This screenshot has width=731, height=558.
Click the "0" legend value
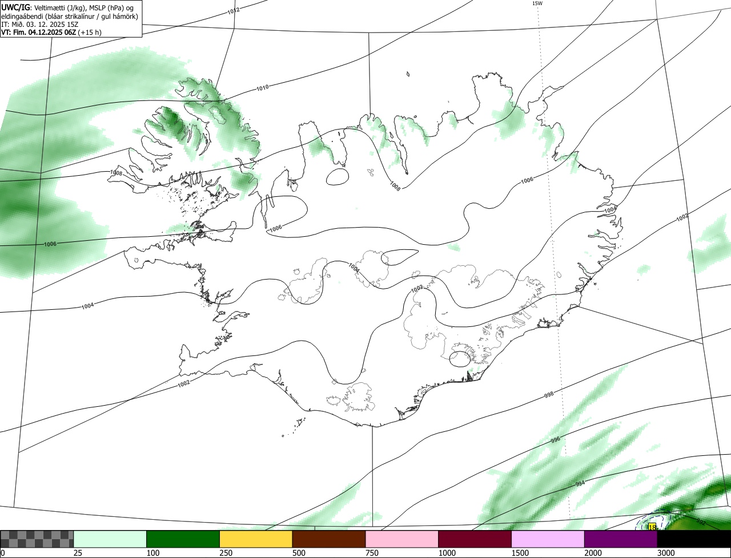click(3, 553)
